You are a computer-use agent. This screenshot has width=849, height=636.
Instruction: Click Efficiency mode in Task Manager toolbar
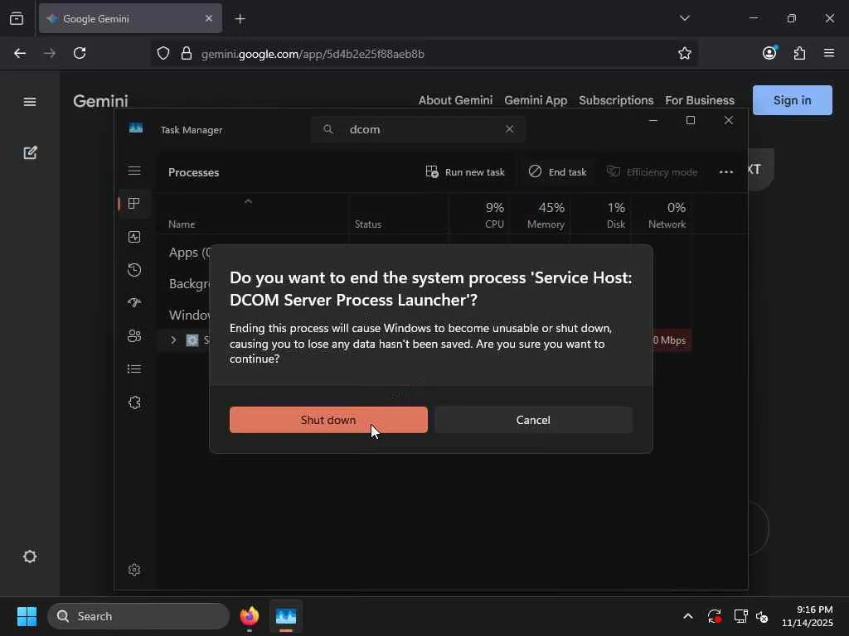coord(652,172)
